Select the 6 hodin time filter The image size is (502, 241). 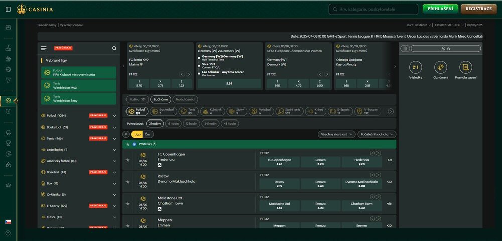pyautogui.click(x=173, y=123)
